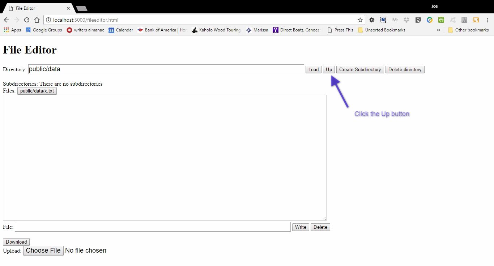Click the site info icon in address bar
The height and width of the screenshot is (266, 494).
48,20
